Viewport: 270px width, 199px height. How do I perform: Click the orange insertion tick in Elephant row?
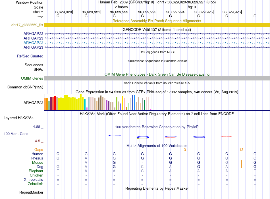pyautogui.click(x=185, y=171)
